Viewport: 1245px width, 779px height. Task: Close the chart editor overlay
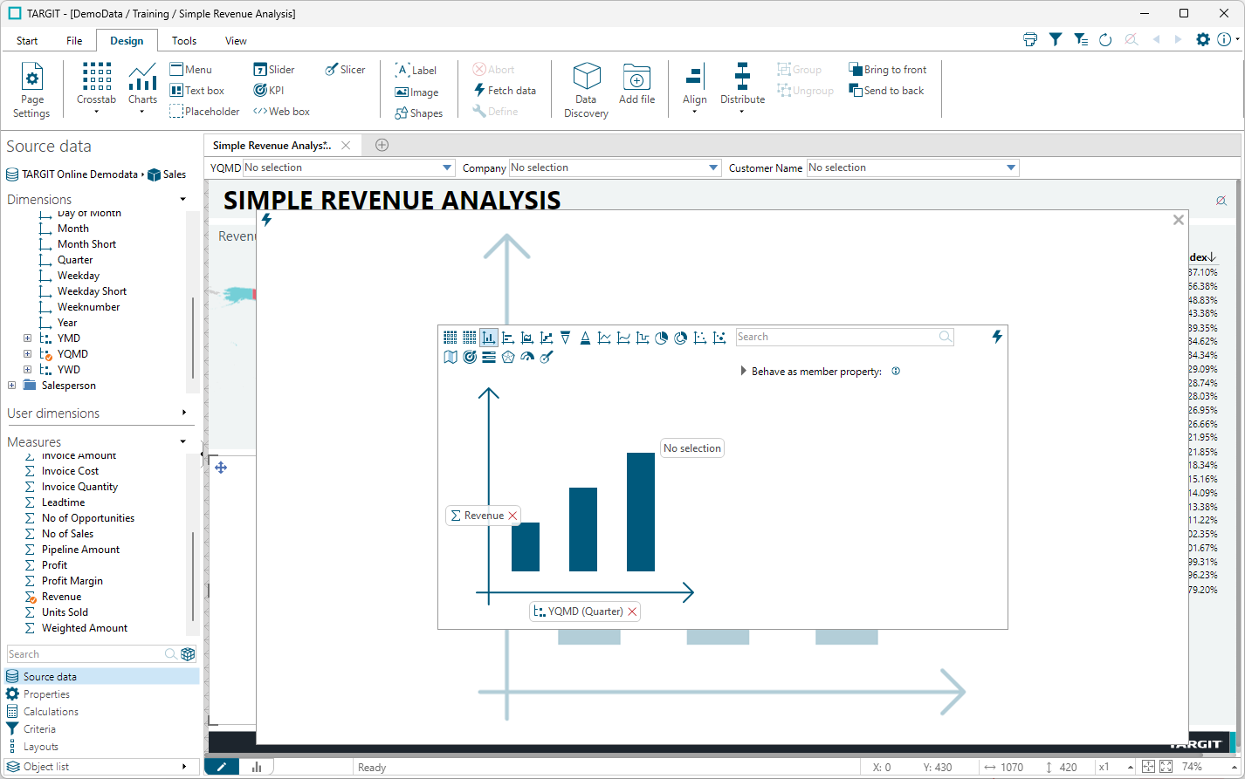(x=1179, y=220)
